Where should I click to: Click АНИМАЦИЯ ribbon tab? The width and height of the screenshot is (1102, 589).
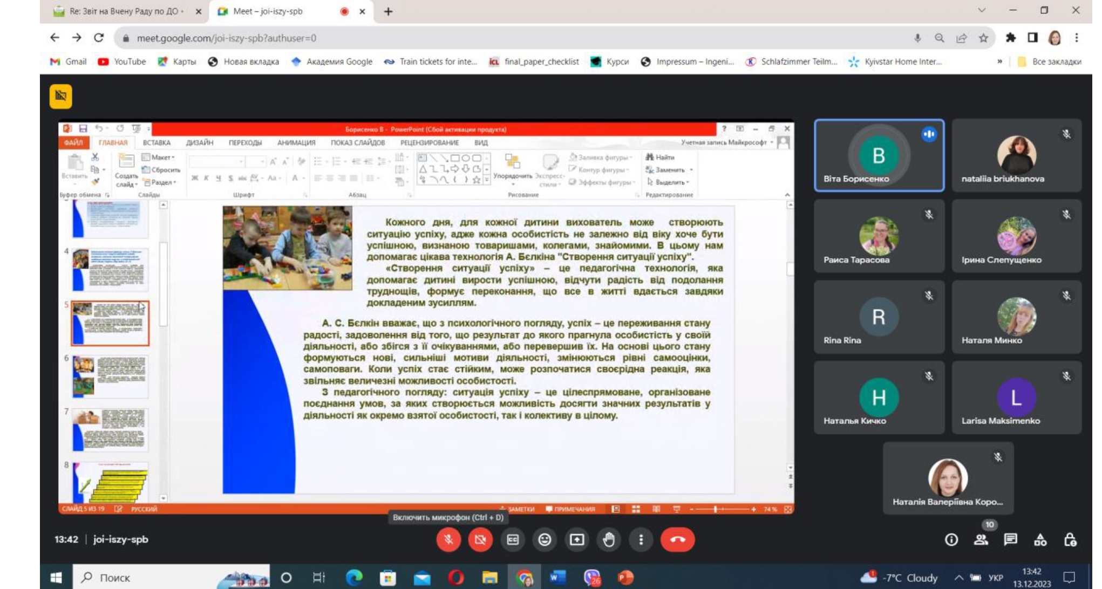[296, 142]
